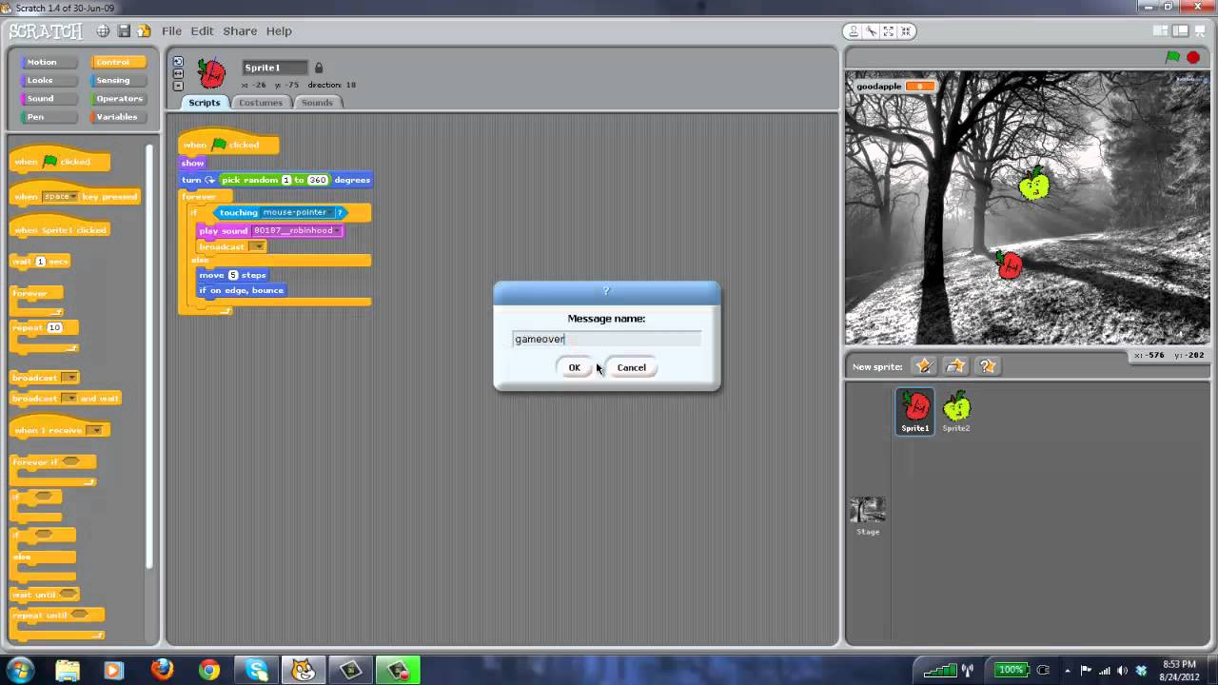Select the Stage thumbnail

click(867, 516)
